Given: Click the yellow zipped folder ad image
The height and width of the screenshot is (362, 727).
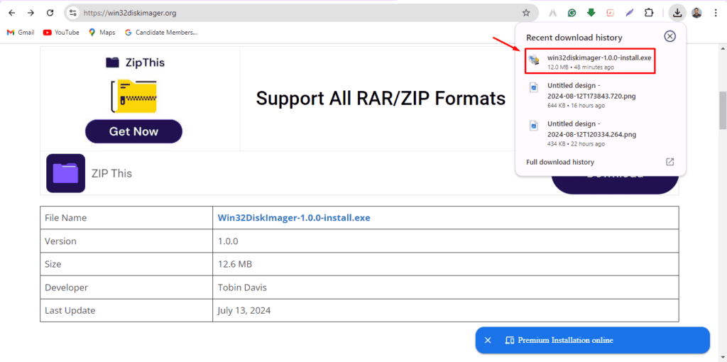Looking at the screenshot, I should [x=133, y=97].
